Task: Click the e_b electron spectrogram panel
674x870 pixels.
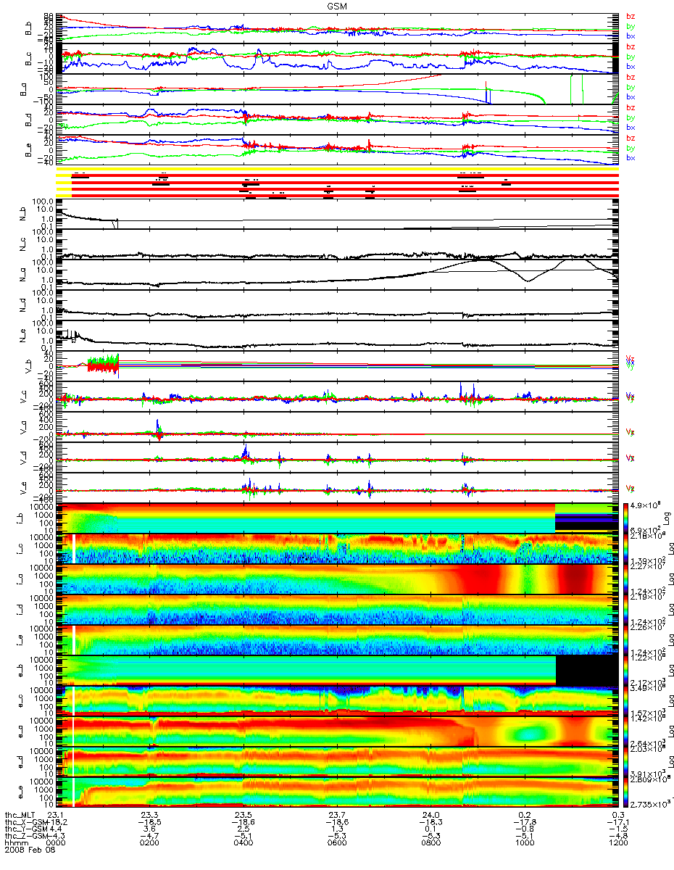Action: point(338,670)
